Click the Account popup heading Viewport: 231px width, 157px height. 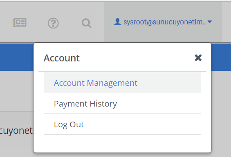62,58
